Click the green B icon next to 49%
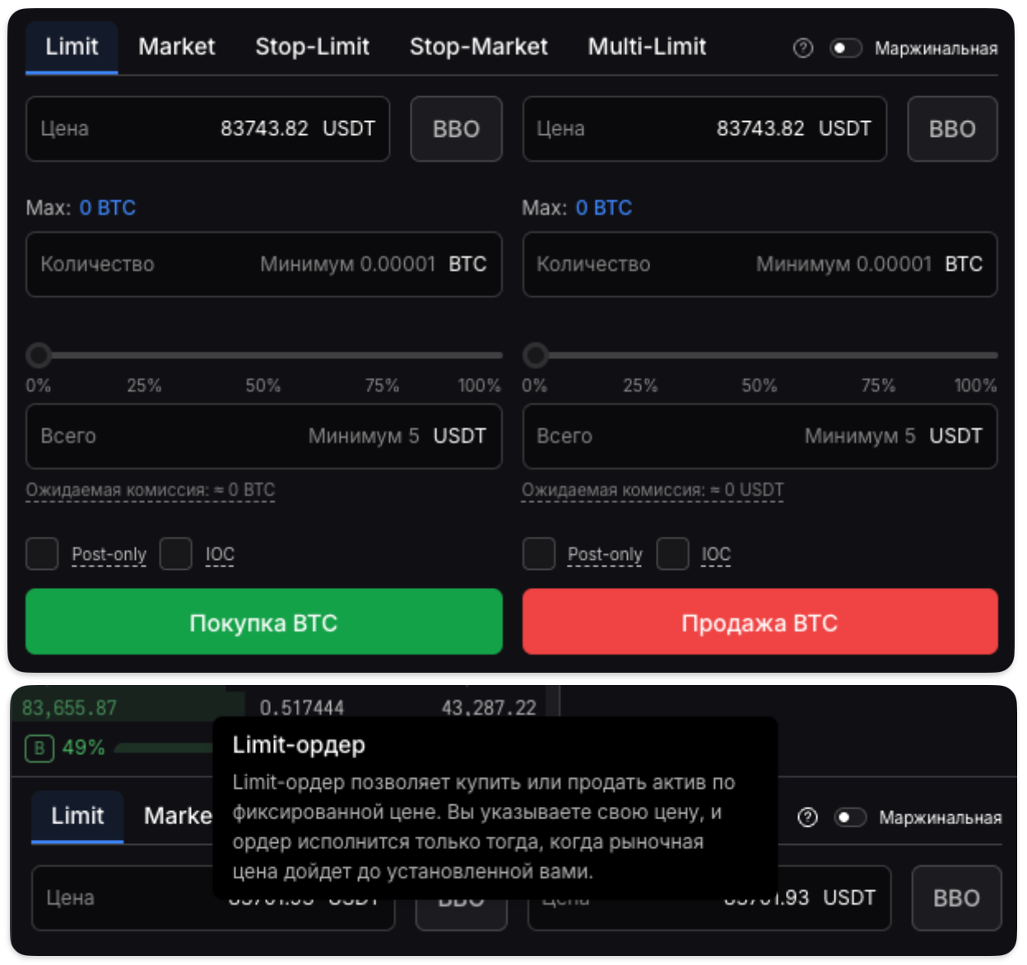The image size is (1027, 965). pos(39,748)
